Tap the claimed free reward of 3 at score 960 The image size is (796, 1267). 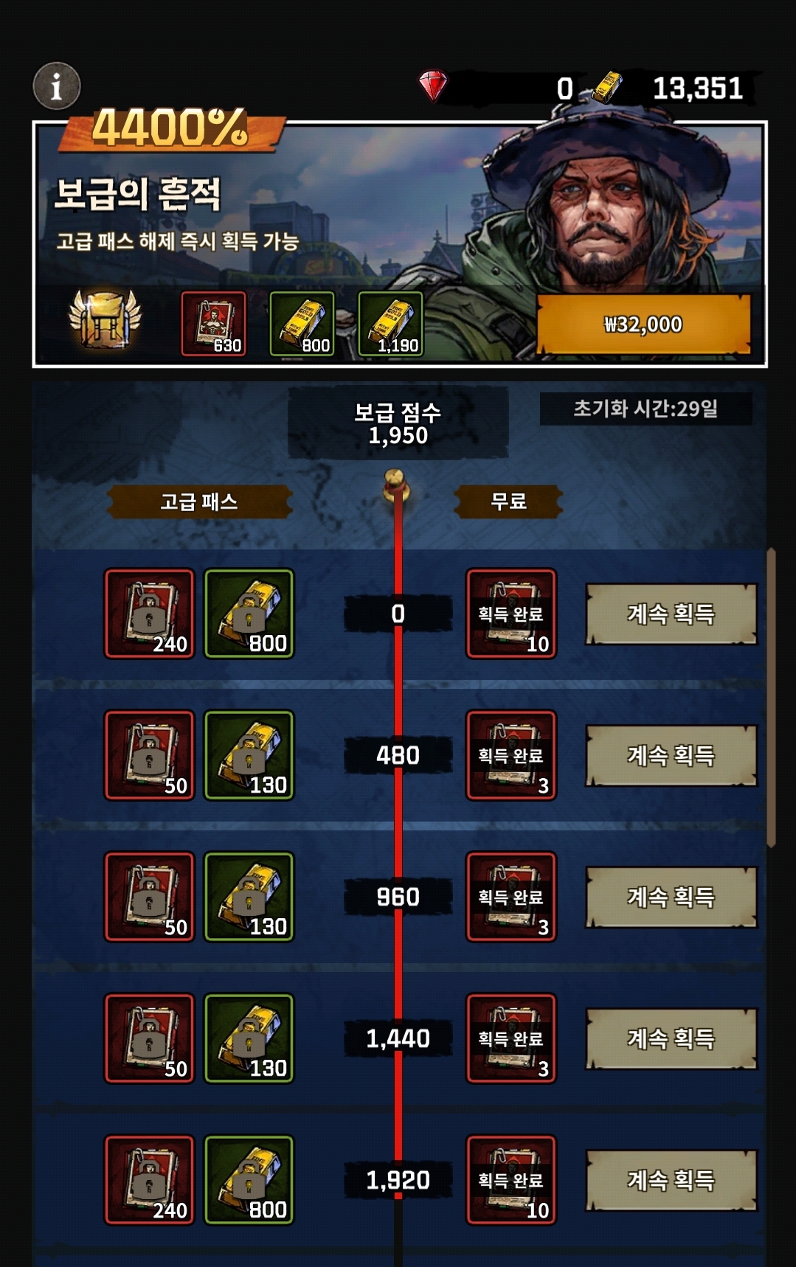coord(511,897)
